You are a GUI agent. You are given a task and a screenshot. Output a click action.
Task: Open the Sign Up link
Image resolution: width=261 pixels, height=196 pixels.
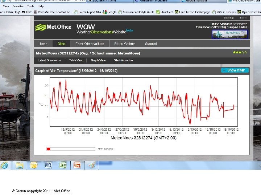pos(229,18)
